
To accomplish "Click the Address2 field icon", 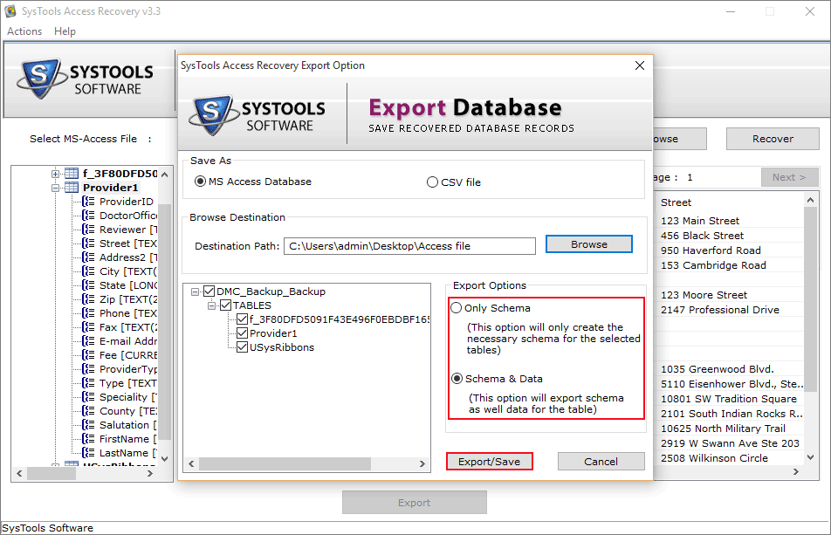I will click(x=88, y=257).
